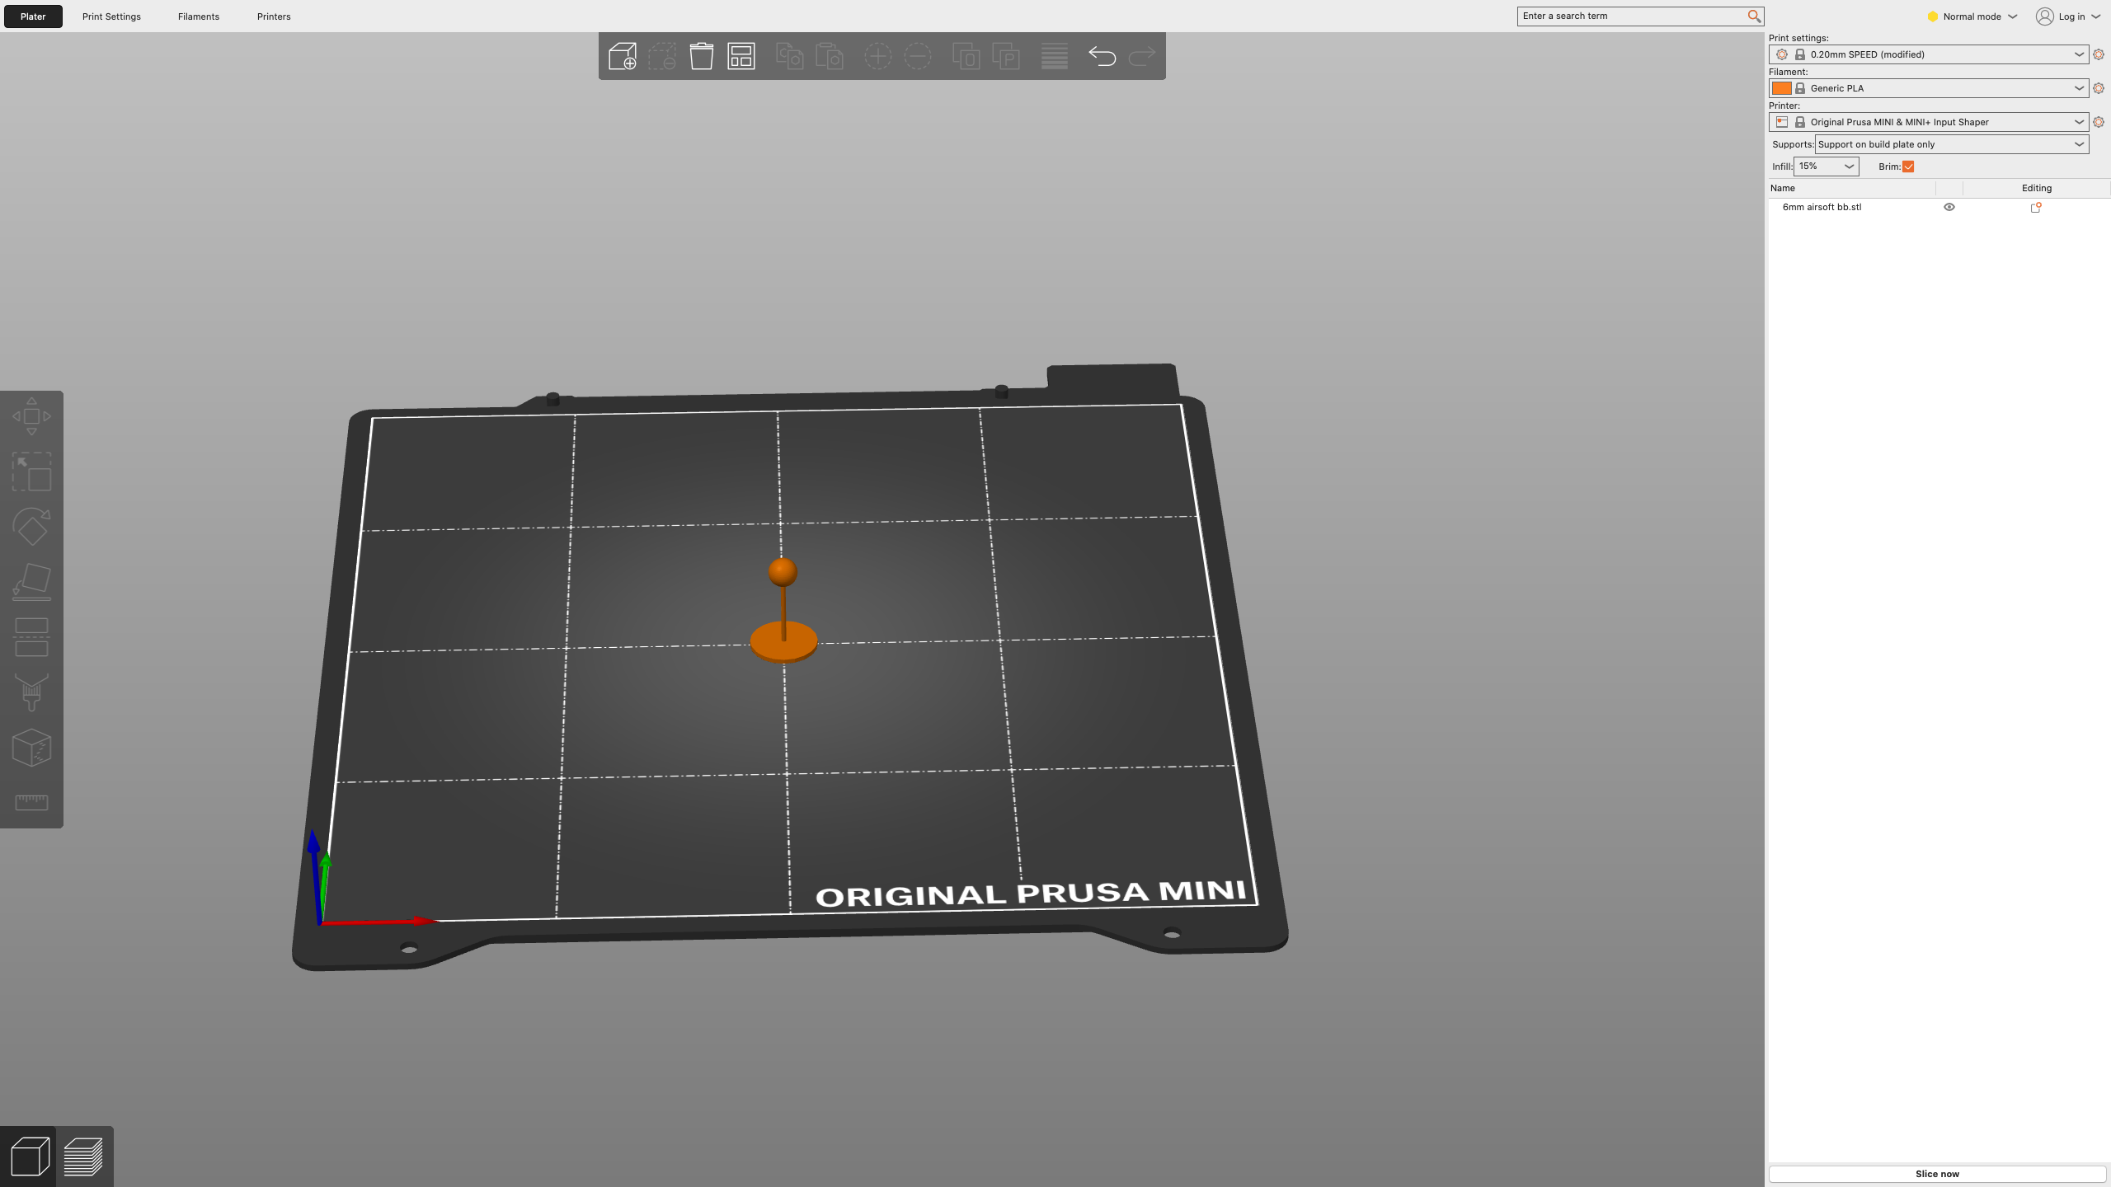Expand the Supports dropdown
This screenshot has height=1187, width=2111.
pyautogui.click(x=1951, y=144)
